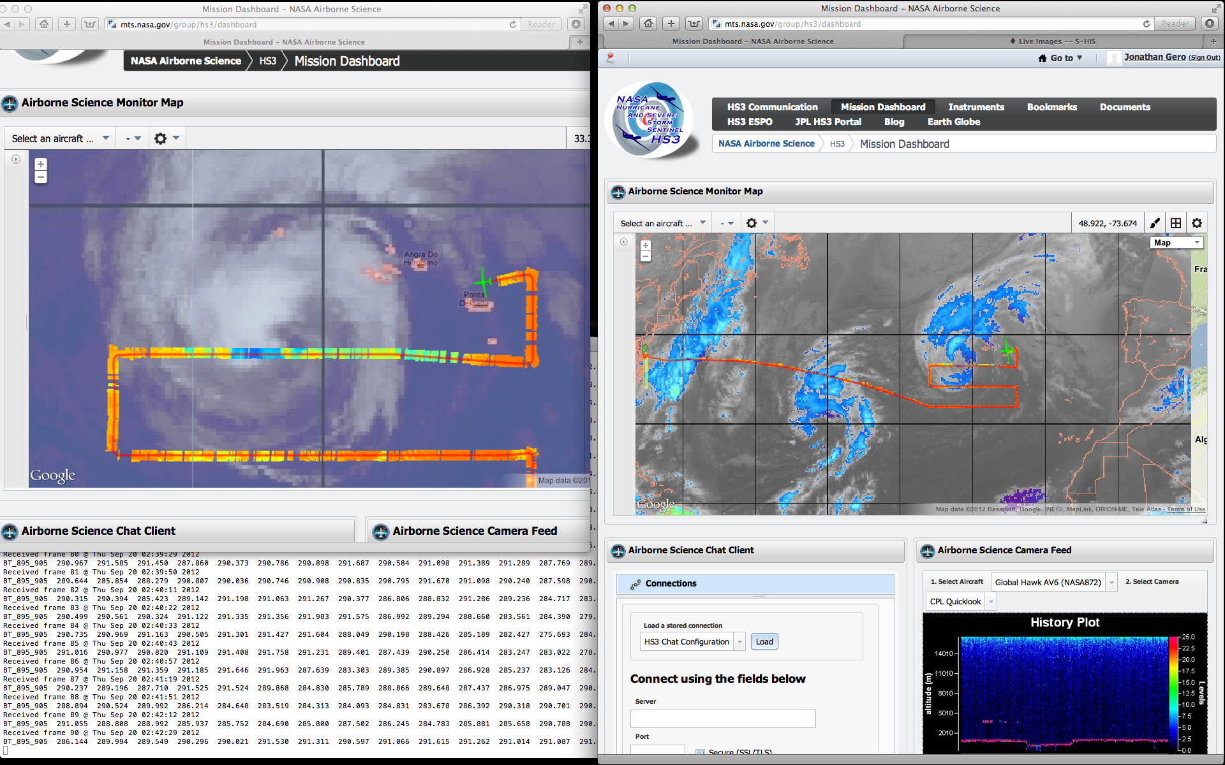Open the Bookmarks menu
This screenshot has width=1225, height=765.
pyautogui.click(x=1051, y=107)
